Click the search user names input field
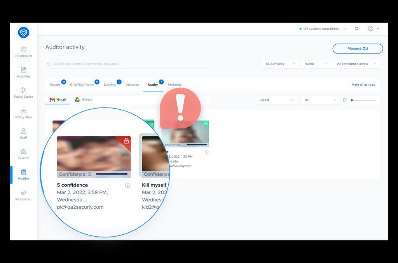398x263 pixels. (x=127, y=64)
